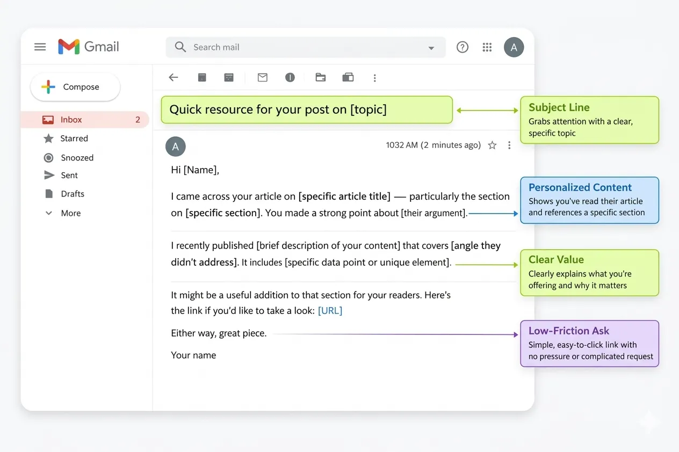Viewport: 679px width, 452px height.
Task: Toggle the hamburger menu sidebar
Action: (x=40, y=47)
